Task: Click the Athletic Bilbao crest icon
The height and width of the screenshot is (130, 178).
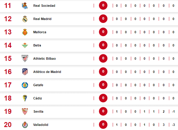Action: click(25, 59)
